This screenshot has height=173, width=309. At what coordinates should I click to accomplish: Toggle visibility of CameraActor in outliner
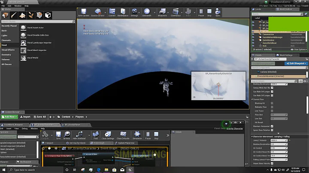[253, 34]
